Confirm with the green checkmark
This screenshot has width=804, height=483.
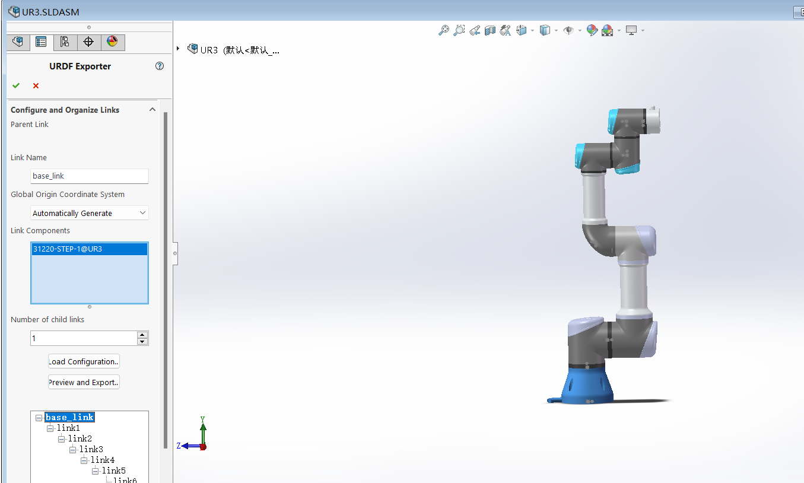click(16, 86)
